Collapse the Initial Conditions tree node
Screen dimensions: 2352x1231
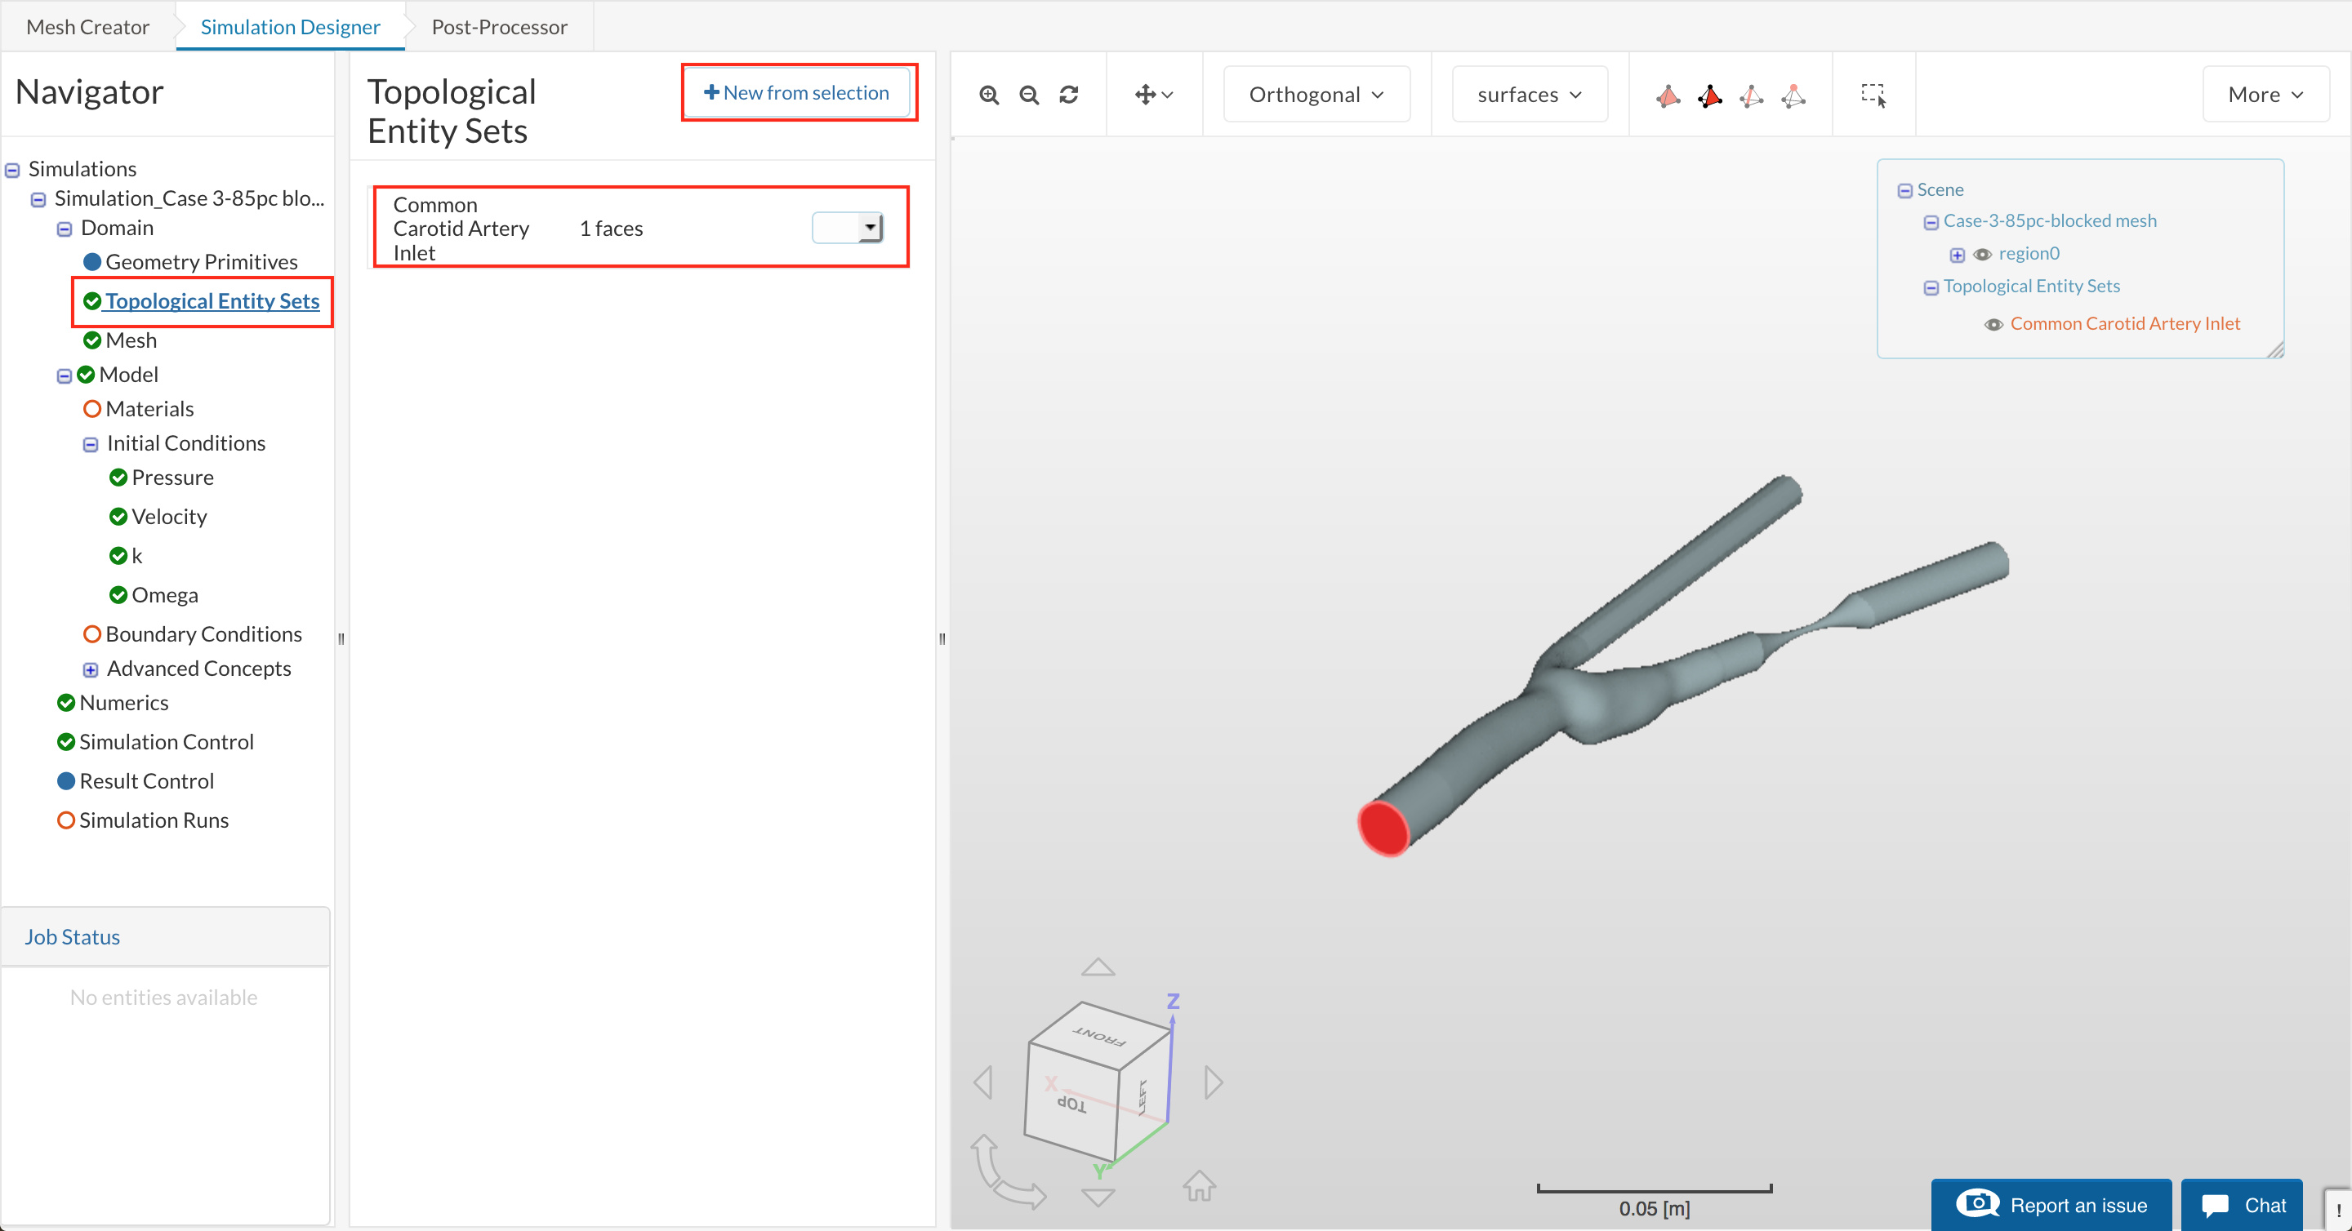click(91, 444)
